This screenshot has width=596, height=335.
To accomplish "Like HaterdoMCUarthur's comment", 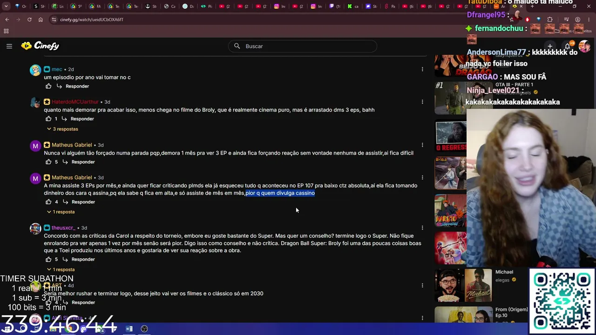I will pyautogui.click(x=48, y=119).
